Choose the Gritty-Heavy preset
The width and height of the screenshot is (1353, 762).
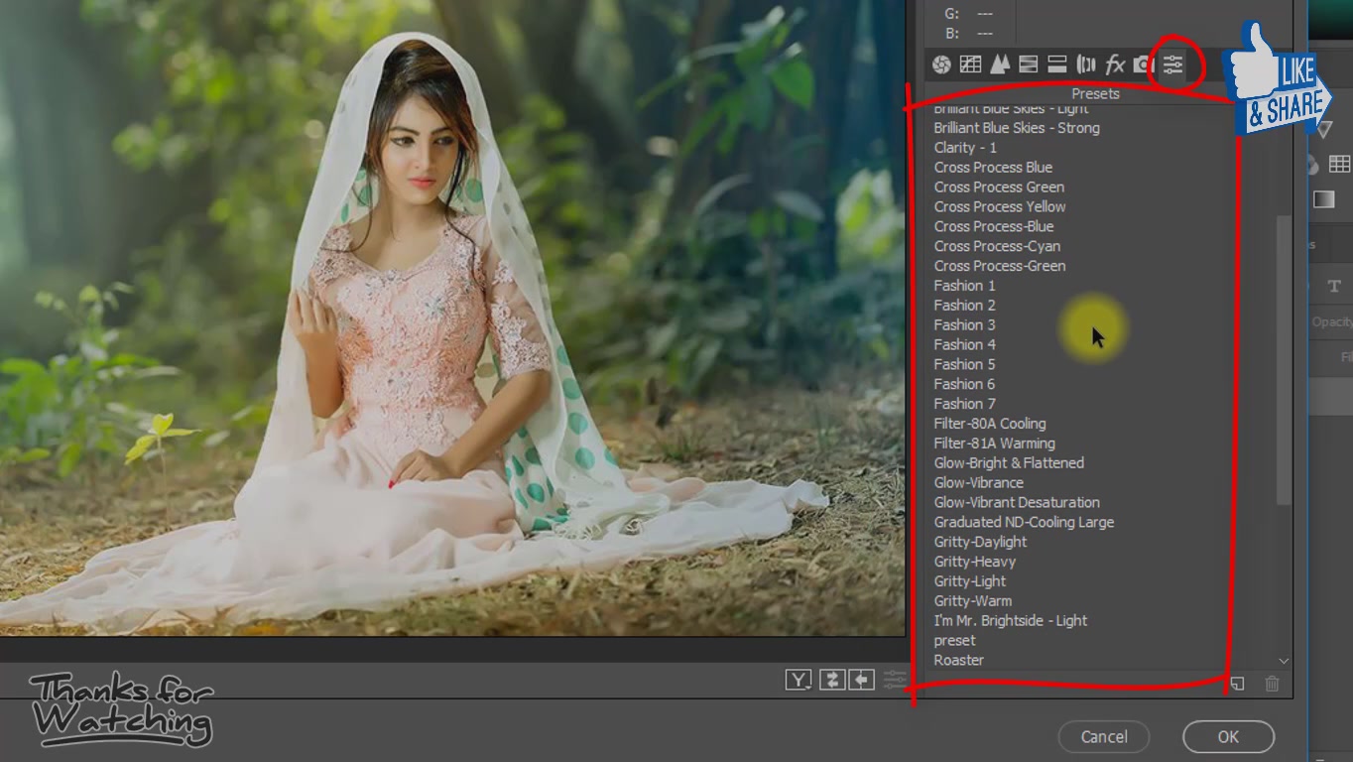pyautogui.click(x=974, y=562)
